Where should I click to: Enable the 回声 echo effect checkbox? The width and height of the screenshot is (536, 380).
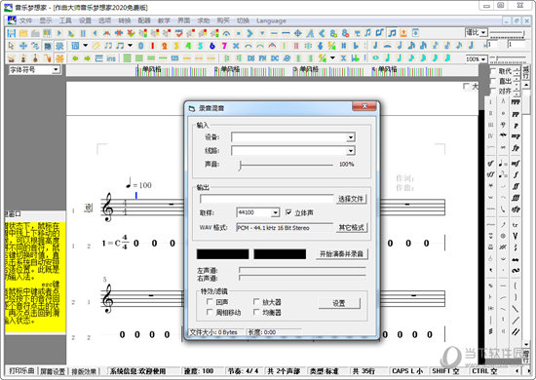210,301
